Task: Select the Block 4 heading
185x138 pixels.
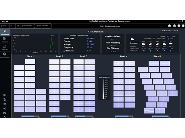Action: click(124, 57)
